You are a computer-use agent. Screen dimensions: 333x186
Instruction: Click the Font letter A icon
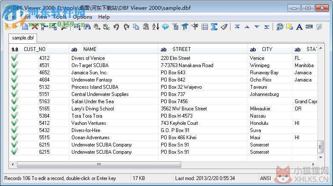point(299,27)
